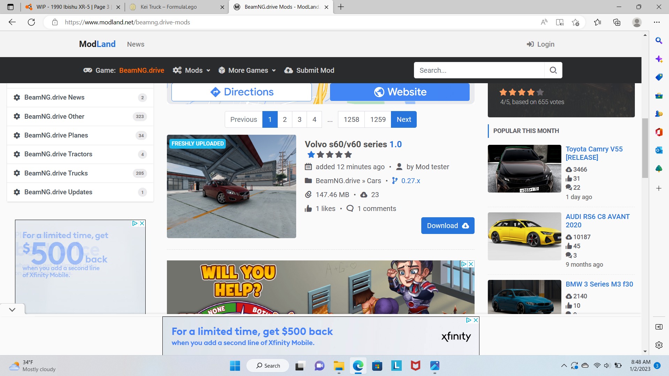The width and height of the screenshot is (669, 376).
Task: Open the Collections icon in toolbar
Action: pos(617,22)
